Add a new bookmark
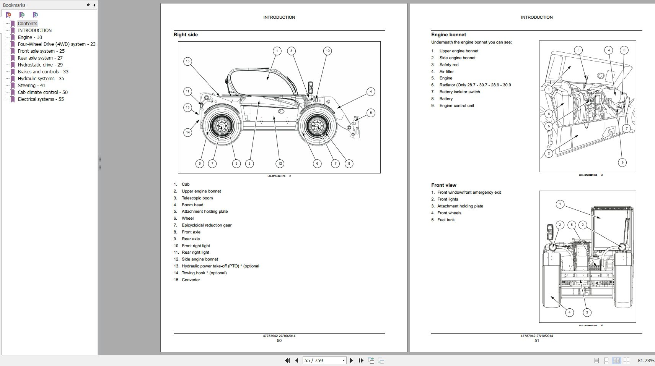The height and width of the screenshot is (366, 655). pos(22,15)
